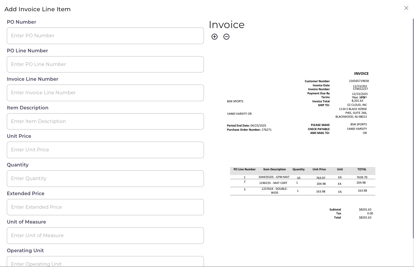This screenshot has width=414, height=267.
Task: Click the $8201.63 Subtotal amount on invoice
Action: 365,210
